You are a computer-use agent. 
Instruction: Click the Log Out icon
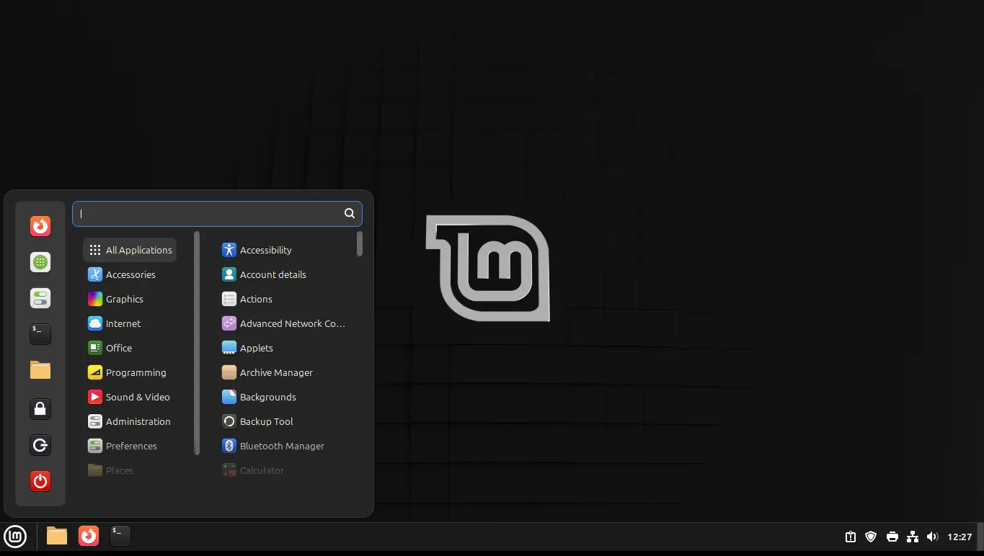pos(40,445)
